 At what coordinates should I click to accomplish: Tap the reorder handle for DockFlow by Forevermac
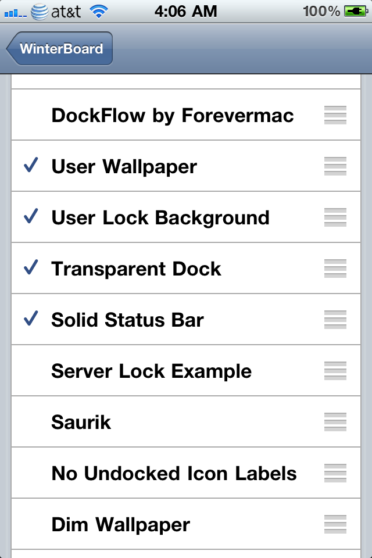click(x=335, y=115)
